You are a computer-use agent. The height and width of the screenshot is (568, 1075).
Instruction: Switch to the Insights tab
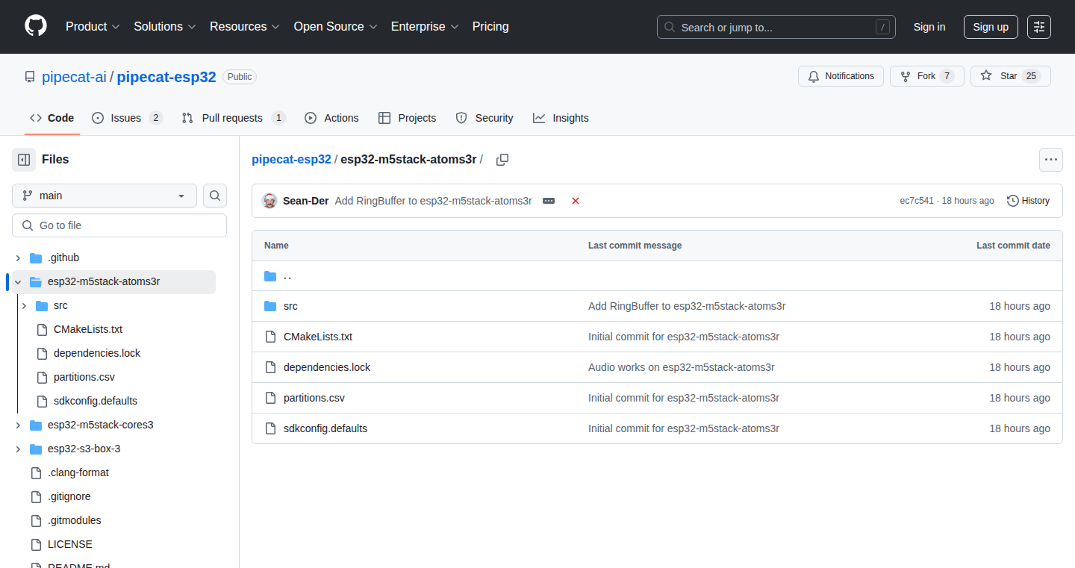point(561,118)
